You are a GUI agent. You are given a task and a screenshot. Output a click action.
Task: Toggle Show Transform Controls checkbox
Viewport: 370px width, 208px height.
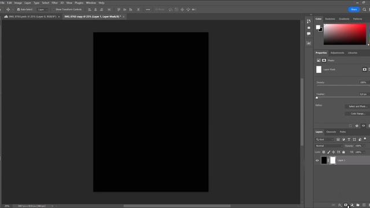(53, 10)
